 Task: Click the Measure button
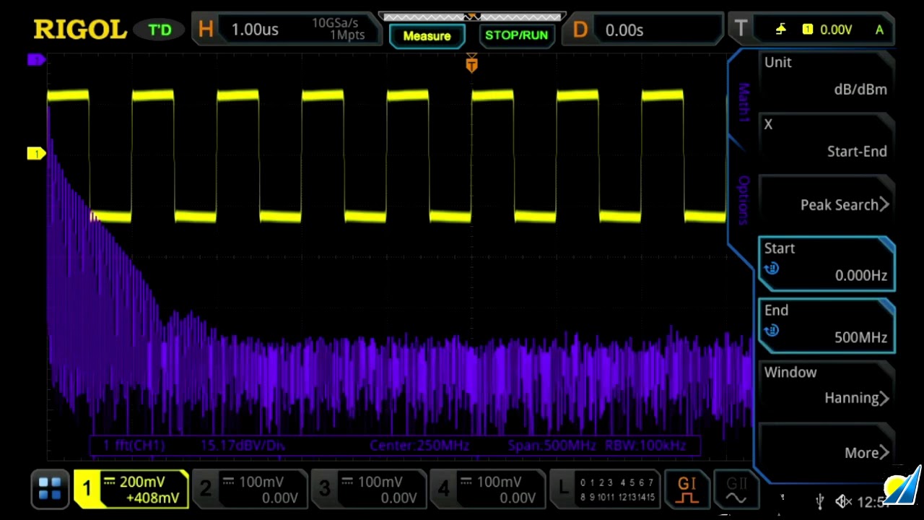pyautogui.click(x=427, y=35)
